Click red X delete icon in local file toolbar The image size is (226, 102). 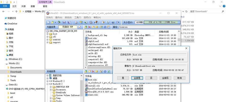93,71
